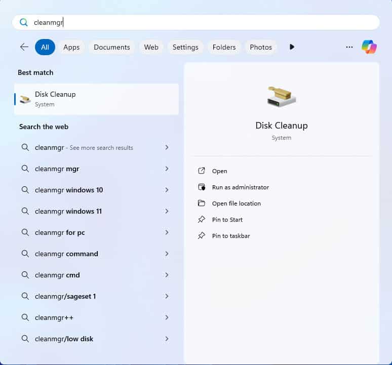Click the search input field with cleanmgr
392x365 pixels.
click(196, 22)
